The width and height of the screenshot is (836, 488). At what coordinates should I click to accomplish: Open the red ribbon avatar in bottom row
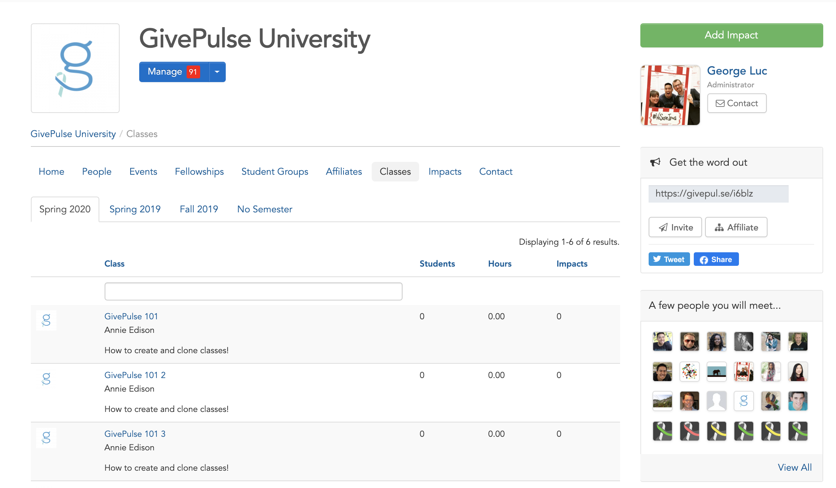point(690,431)
